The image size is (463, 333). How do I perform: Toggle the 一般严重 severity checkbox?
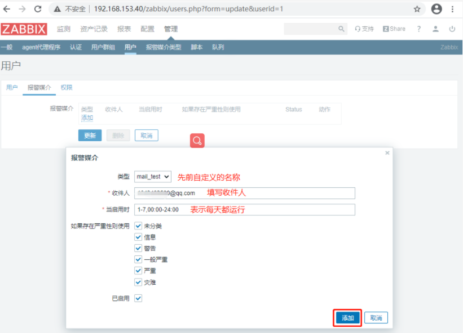138,259
